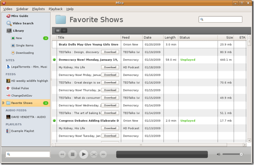The height and width of the screenshot is (165, 254).
Task: Select the Global Pulse feed
Action: 18,88
